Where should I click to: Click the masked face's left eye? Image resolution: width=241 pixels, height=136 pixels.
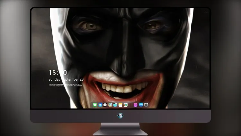[x=91, y=25]
